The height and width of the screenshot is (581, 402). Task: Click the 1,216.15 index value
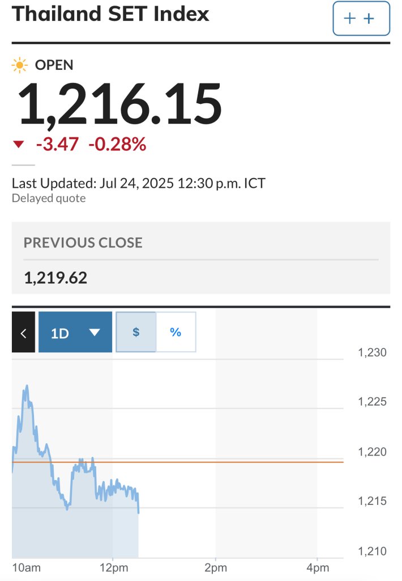[x=120, y=104]
